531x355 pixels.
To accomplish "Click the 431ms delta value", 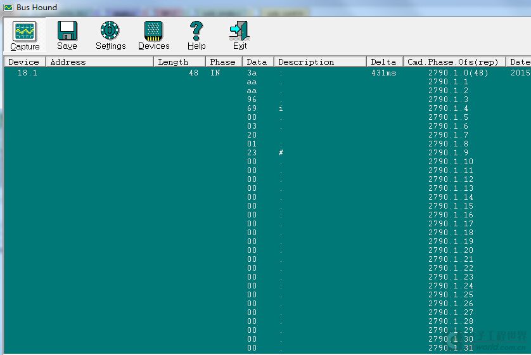I will coord(384,73).
